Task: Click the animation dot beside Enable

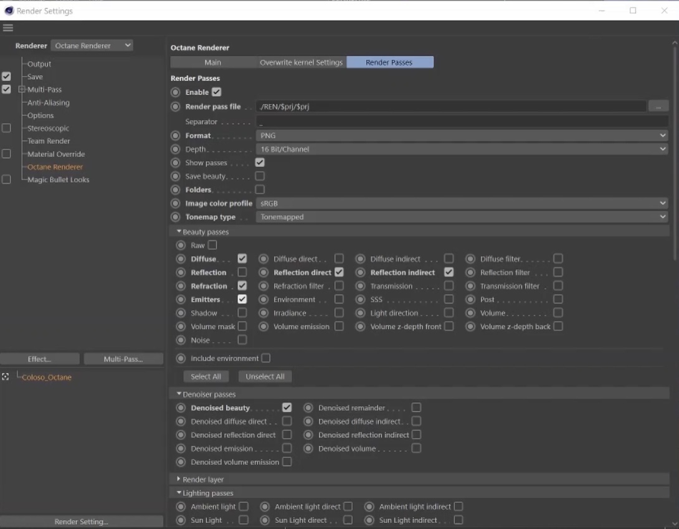Action: (176, 92)
